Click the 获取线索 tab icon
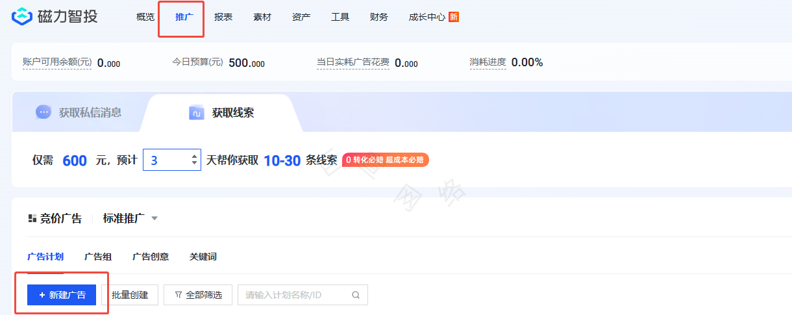This screenshot has height=315, width=792. click(197, 113)
